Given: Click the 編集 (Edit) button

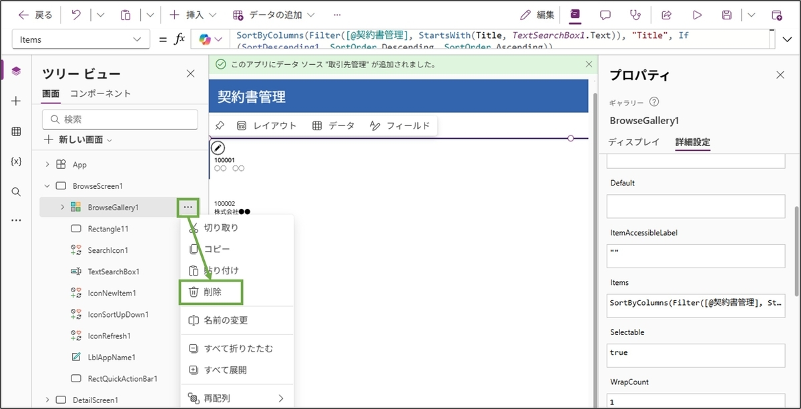Looking at the screenshot, I should (x=537, y=15).
